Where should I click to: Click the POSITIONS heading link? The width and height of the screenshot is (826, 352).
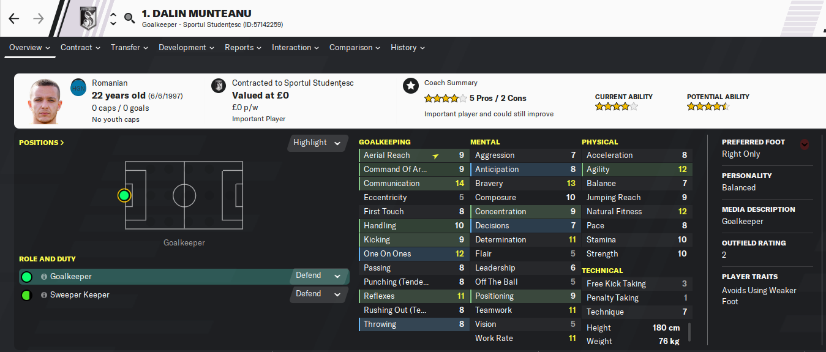pos(42,143)
